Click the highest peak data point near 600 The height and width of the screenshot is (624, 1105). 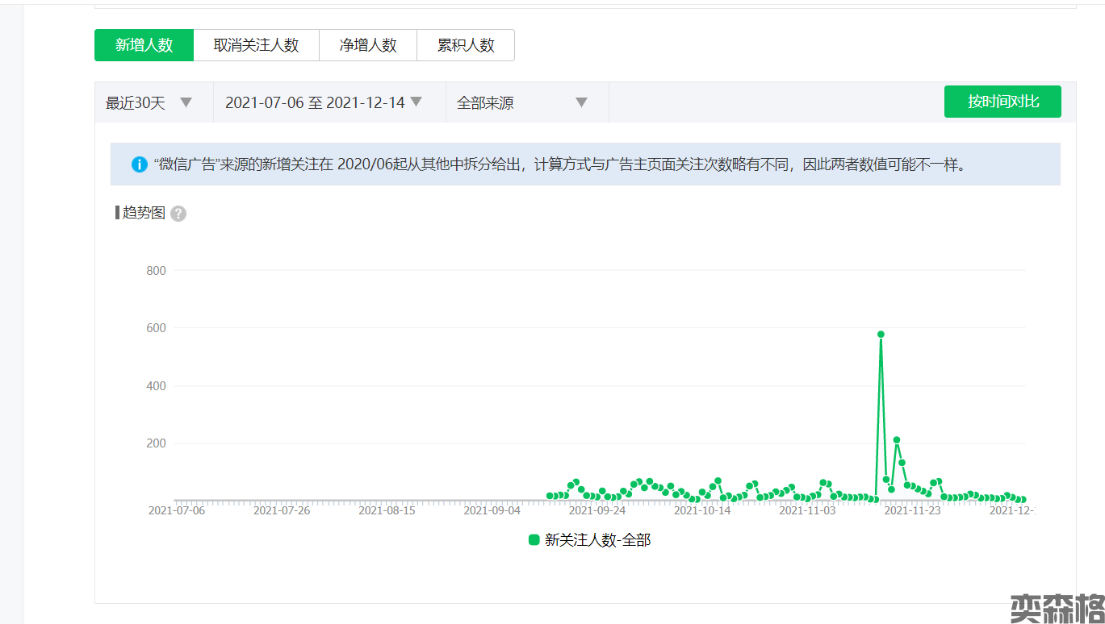pyautogui.click(x=881, y=334)
